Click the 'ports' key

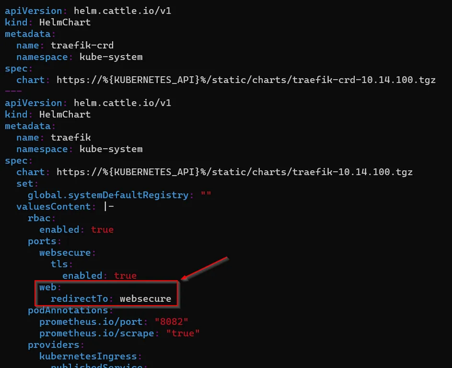point(42,241)
